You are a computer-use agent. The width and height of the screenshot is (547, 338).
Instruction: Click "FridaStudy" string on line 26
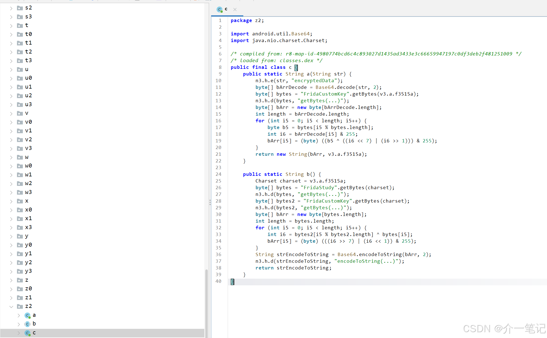[x=319, y=188]
